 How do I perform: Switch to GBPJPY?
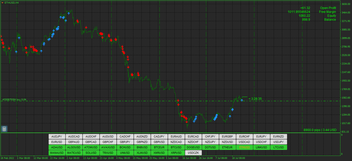click(x=125, y=142)
